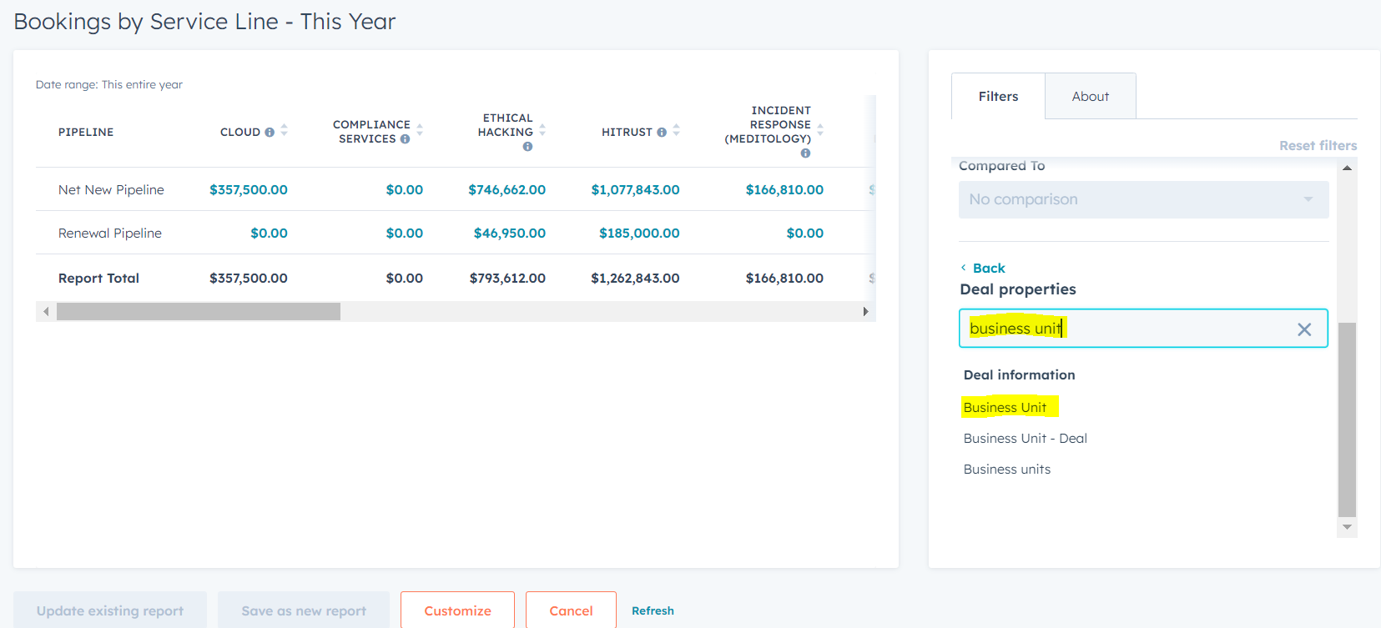Click the Compliance Services info icon
The width and height of the screenshot is (1381, 628).
click(405, 139)
